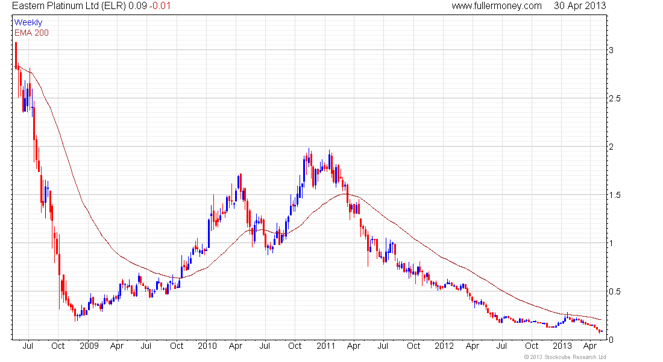The width and height of the screenshot is (663, 362).
Task: Click the price change value '-0.01'
Action: click(160, 6)
